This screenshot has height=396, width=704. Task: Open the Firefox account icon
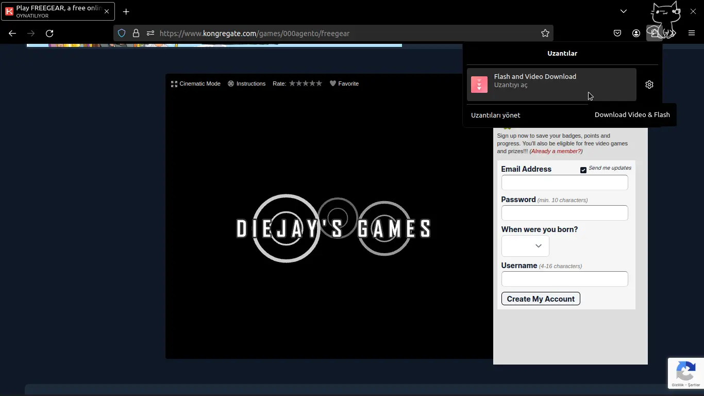coord(636,33)
